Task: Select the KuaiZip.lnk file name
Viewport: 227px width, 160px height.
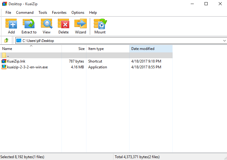Action: [x=16, y=61]
